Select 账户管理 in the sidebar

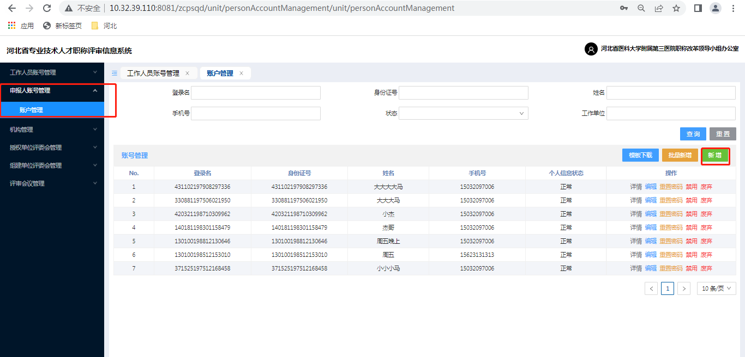pyautogui.click(x=31, y=110)
